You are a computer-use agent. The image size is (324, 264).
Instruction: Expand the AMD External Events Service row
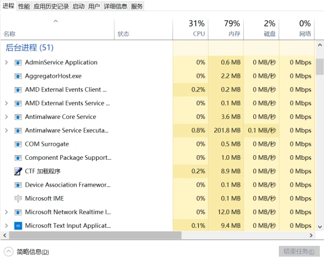[x=6, y=103]
